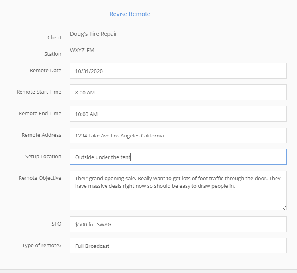Click the Remote Date label
The image size is (297, 273).
[x=45, y=71]
